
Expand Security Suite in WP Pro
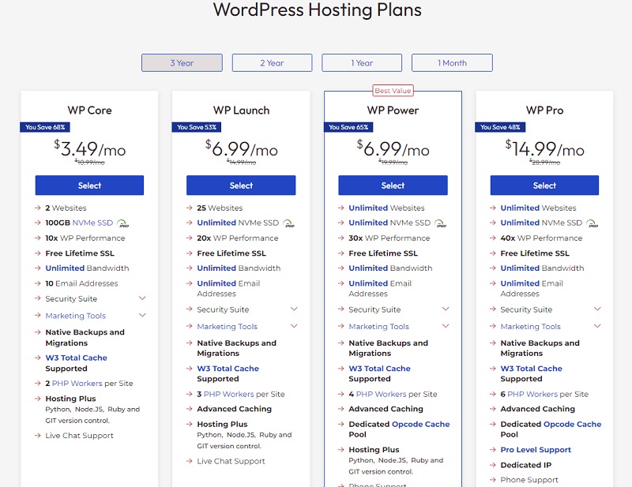coord(597,309)
